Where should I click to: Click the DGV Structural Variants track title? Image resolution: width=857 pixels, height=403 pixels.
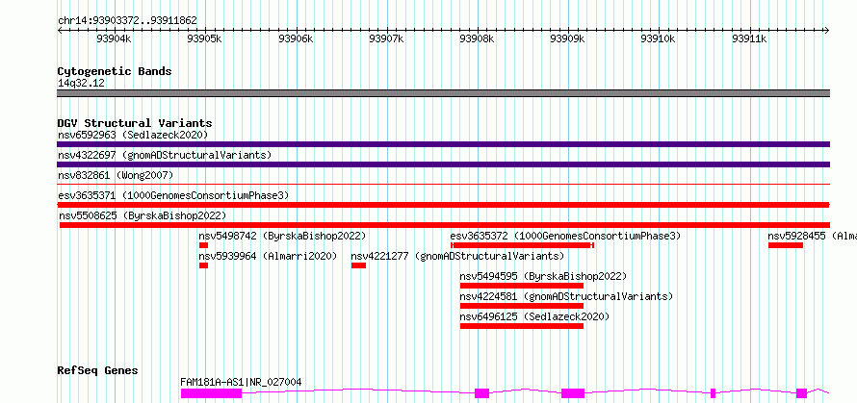[135, 123]
